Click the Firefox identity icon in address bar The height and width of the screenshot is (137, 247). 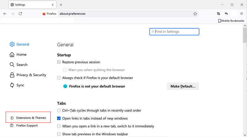[49, 14]
